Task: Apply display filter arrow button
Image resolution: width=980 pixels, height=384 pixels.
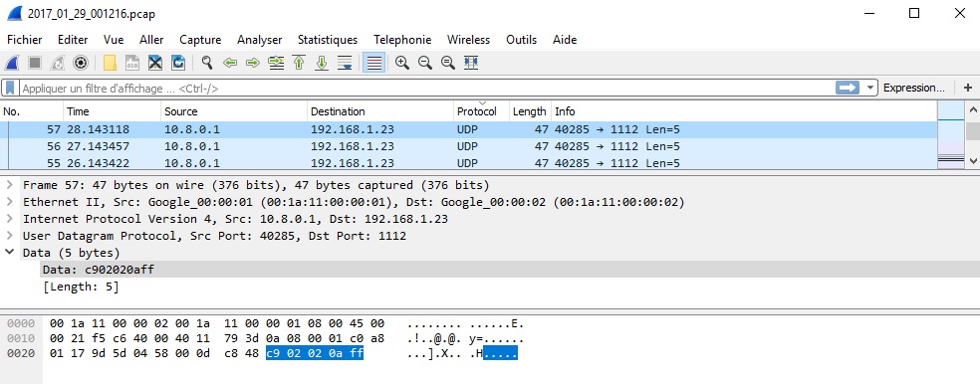Action: 848,88
